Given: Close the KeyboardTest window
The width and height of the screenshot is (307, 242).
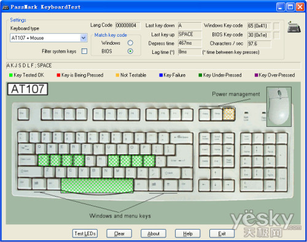Looking at the screenshot, I should [x=300, y=7].
